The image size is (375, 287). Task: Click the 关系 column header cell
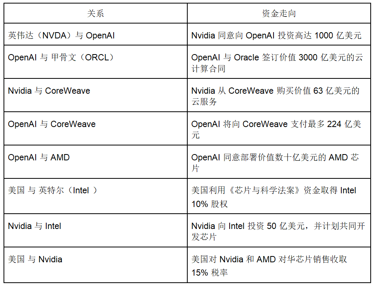[x=96, y=14]
